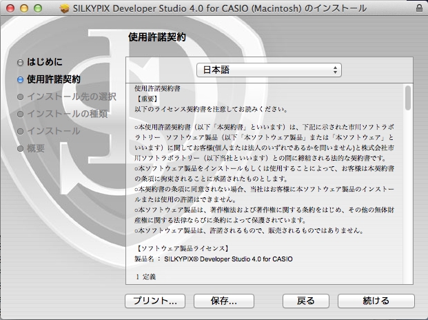Click the 使用許諾契約書 first line of license
The width and height of the screenshot is (428, 320).
click(x=158, y=88)
